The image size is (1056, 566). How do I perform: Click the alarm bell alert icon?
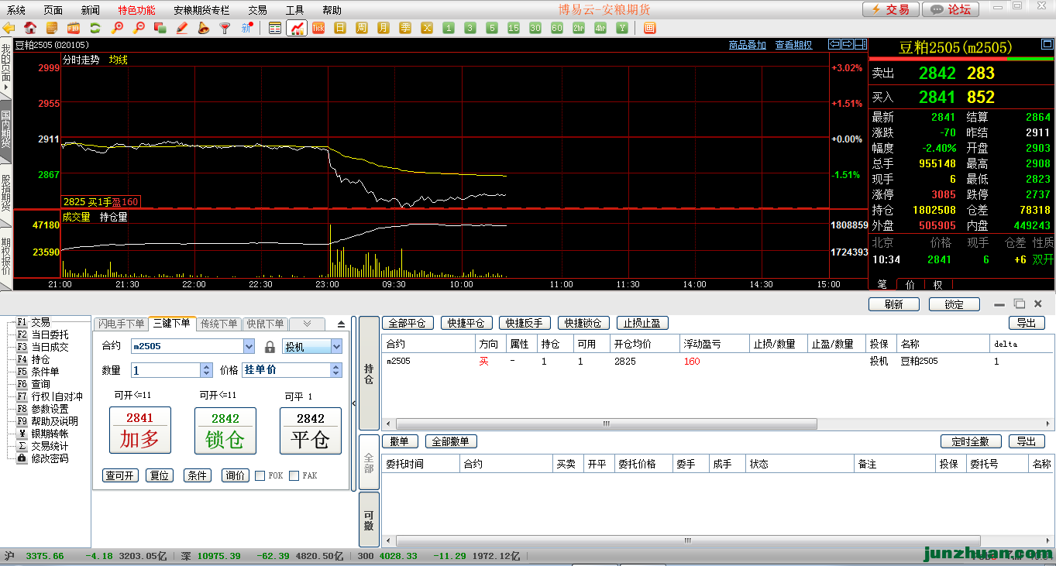coord(204,28)
